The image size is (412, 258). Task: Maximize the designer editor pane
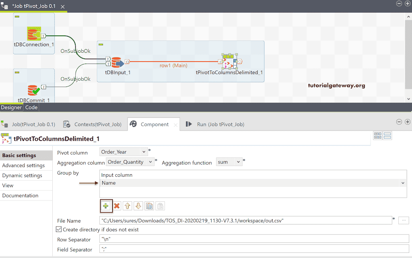pyautogui.click(x=408, y=3)
